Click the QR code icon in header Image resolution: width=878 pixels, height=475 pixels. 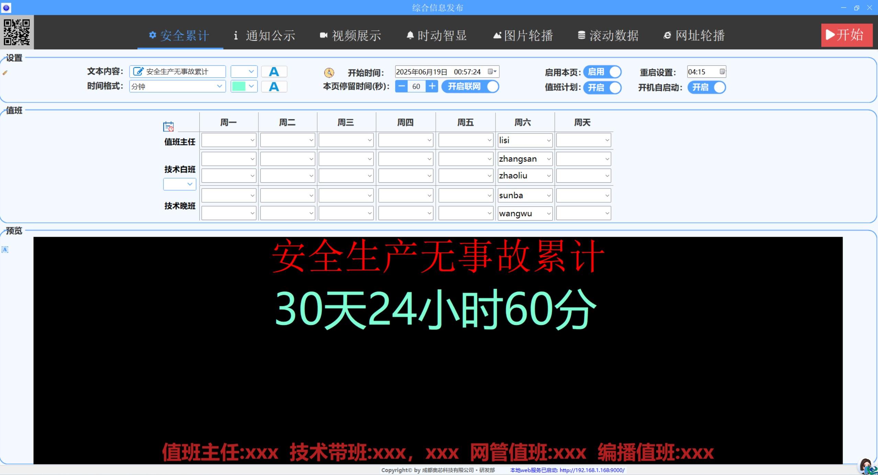pos(16,32)
